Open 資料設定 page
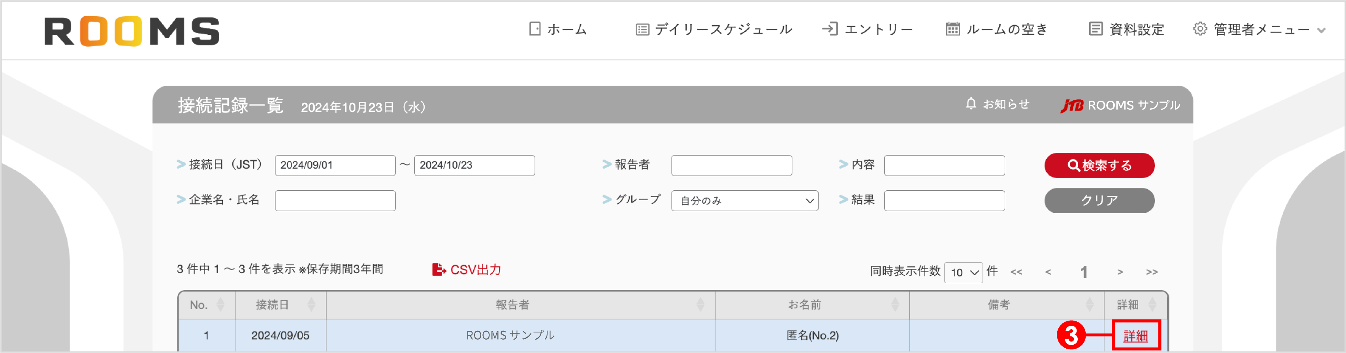 pos(1127,29)
